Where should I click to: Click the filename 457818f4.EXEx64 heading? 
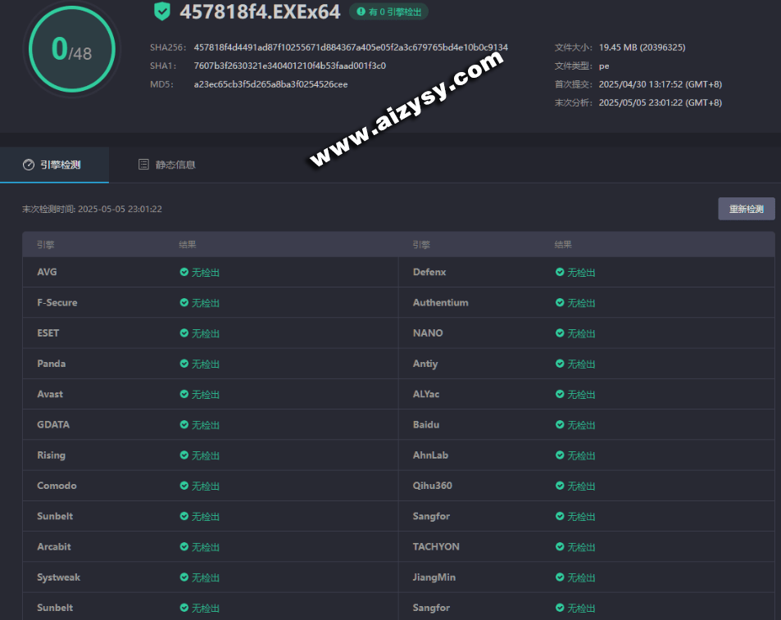pos(260,12)
